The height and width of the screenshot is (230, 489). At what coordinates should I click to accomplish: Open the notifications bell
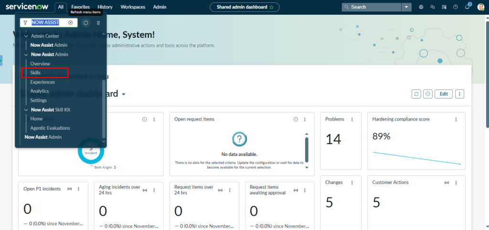click(467, 7)
